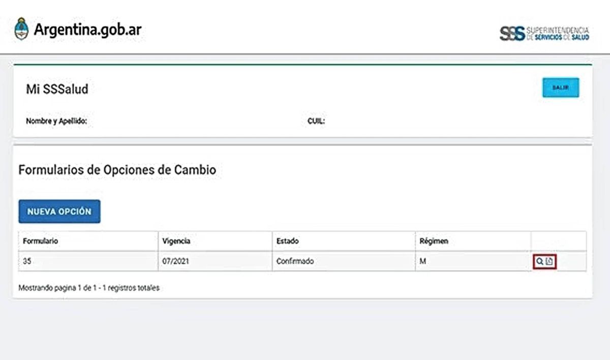Sort by the Formulario column header

click(41, 241)
